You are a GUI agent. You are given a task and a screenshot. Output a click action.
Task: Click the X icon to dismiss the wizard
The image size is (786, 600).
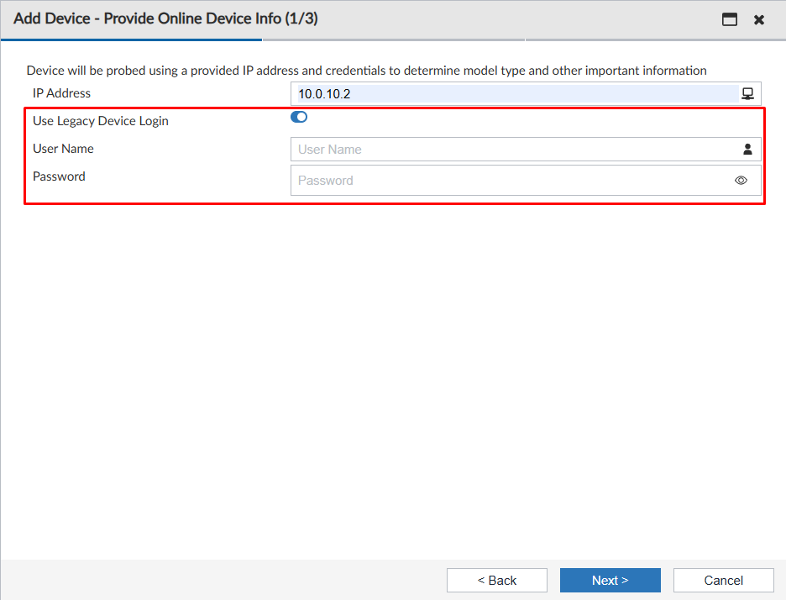(x=758, y=18)
